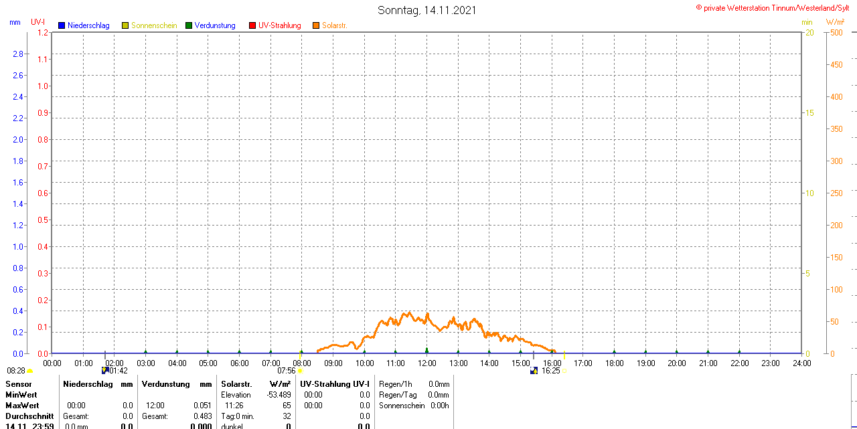Click the yellow Sonnenschein legend swatch

click(125, 25)
